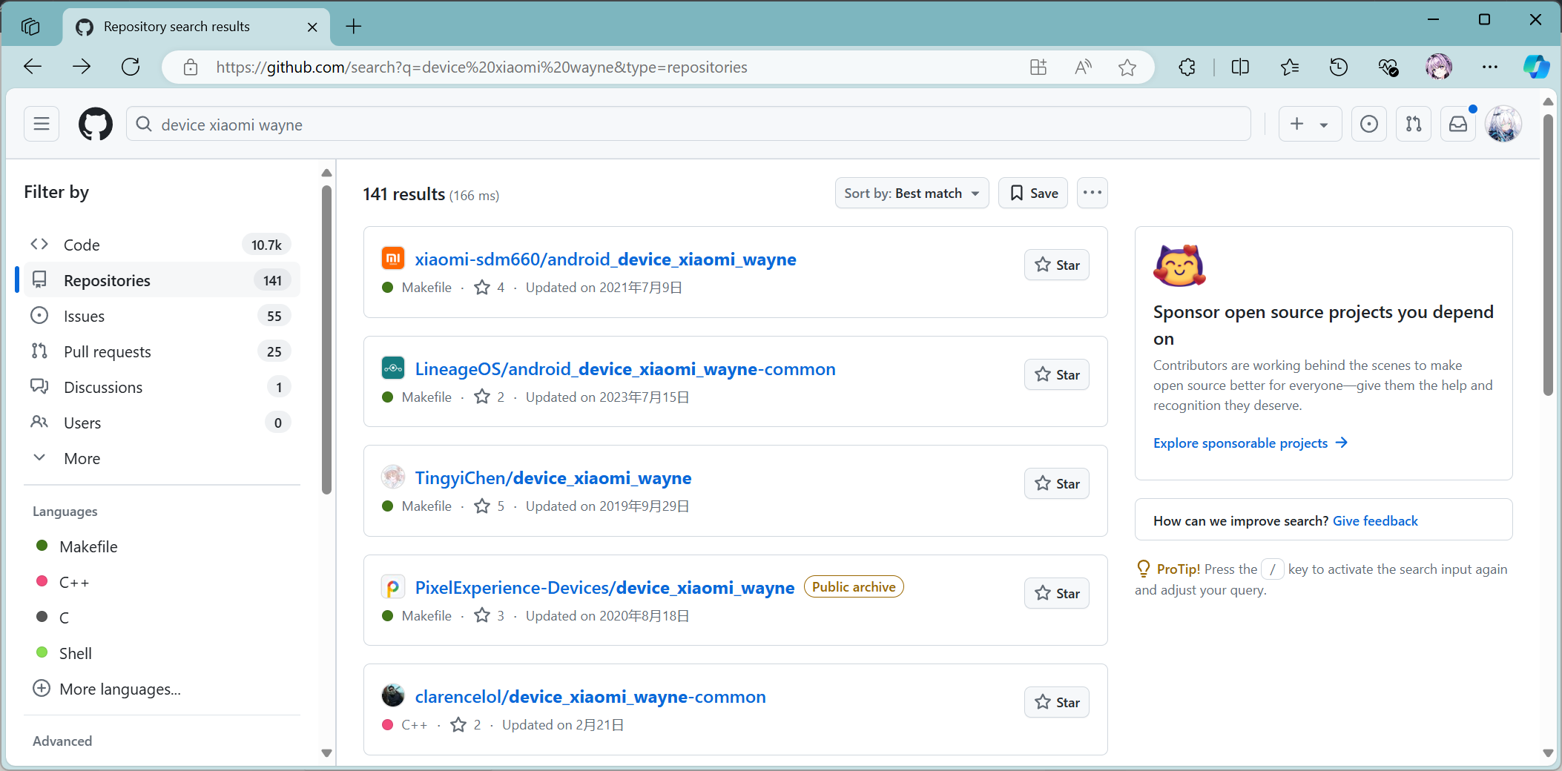Image resolution: width=1562 pixels, height=771 pixels.
Task: Open TingyiChen/device_xiaomi_wayne repository link
Action: coord(553,477)
